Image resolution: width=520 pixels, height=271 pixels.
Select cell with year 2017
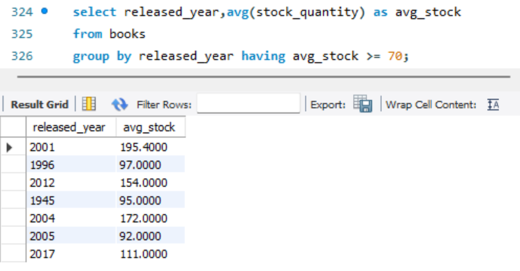pyautogui.click(x=71, y=254)
